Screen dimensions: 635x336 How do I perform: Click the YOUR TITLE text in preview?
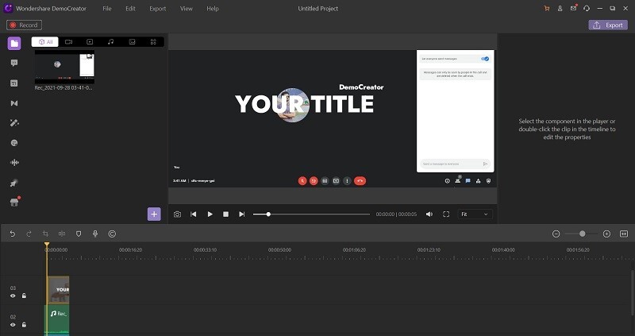pyautogui.click(x=304, y=104)
